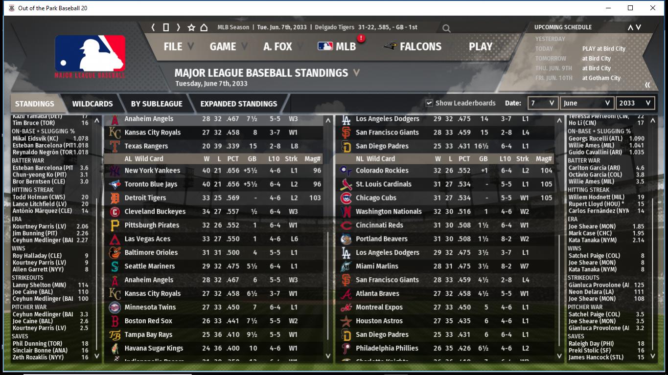668x375 pixels.
Task: Expand the Major League Baseball Standings title dropdown
Action: pyautogui.click(x=356, y=73)
